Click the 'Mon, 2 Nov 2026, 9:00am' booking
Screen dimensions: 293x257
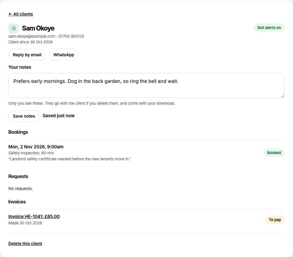(36, 147)
